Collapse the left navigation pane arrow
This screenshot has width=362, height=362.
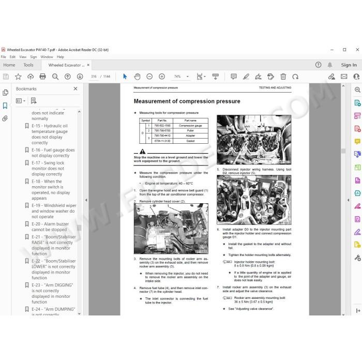click(x=86, y=200)
